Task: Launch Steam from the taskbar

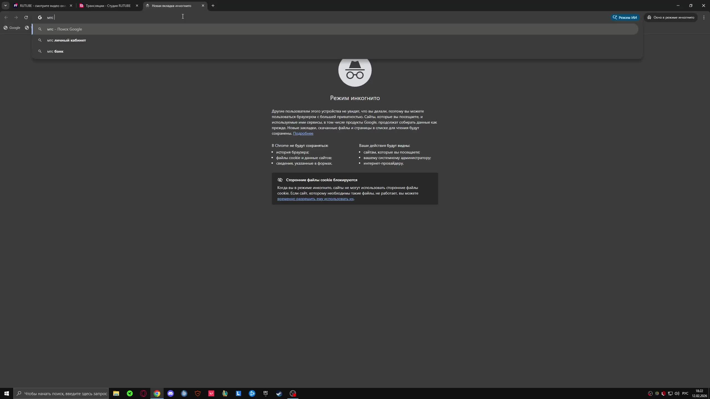Action: click(x=279, y=393)
